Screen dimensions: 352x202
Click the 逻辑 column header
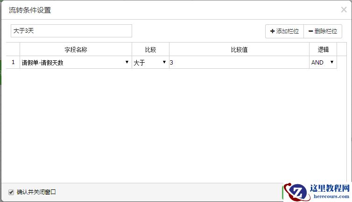pyautogui.click(x=323, y=50)
